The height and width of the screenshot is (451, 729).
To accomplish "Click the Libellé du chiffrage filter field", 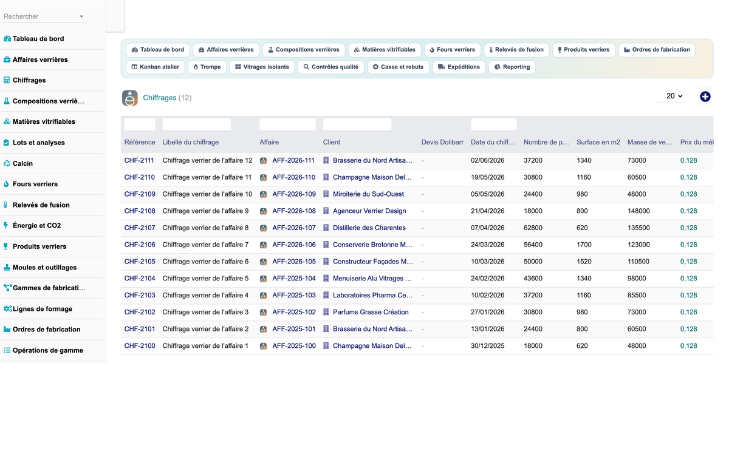I will (197, 124).
